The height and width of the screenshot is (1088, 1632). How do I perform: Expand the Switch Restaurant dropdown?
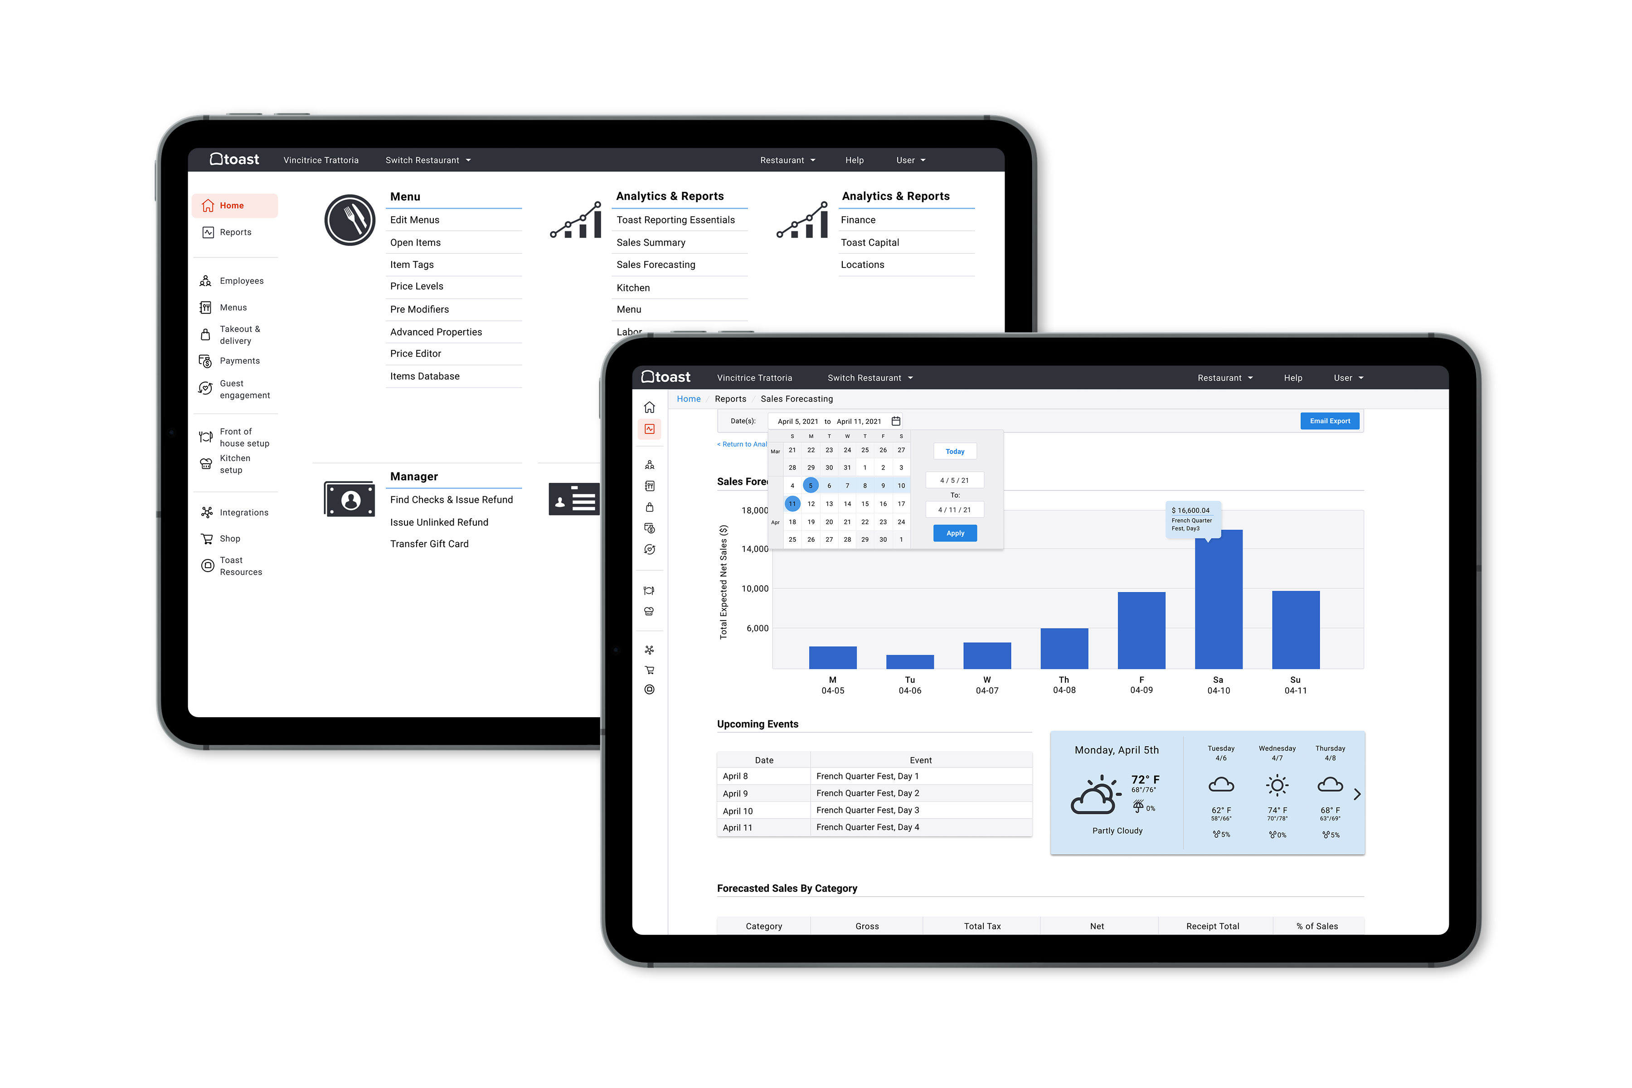[x=441, y=160]
